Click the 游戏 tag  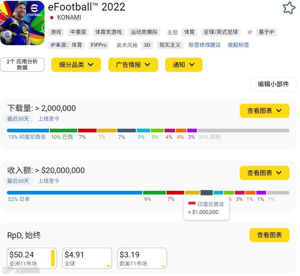click(x=56, y=32)
